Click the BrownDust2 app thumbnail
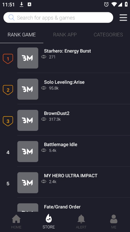This screenshot has width=130, height=232. [x=28, y=120]
